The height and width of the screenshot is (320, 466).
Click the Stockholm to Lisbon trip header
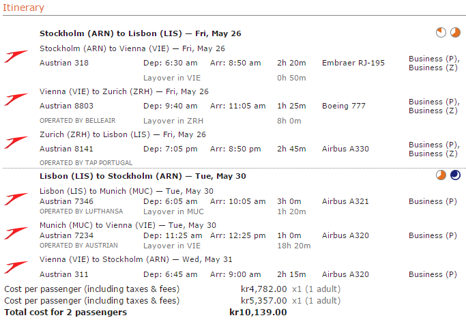pyautogui.click(x=140, y=33)
